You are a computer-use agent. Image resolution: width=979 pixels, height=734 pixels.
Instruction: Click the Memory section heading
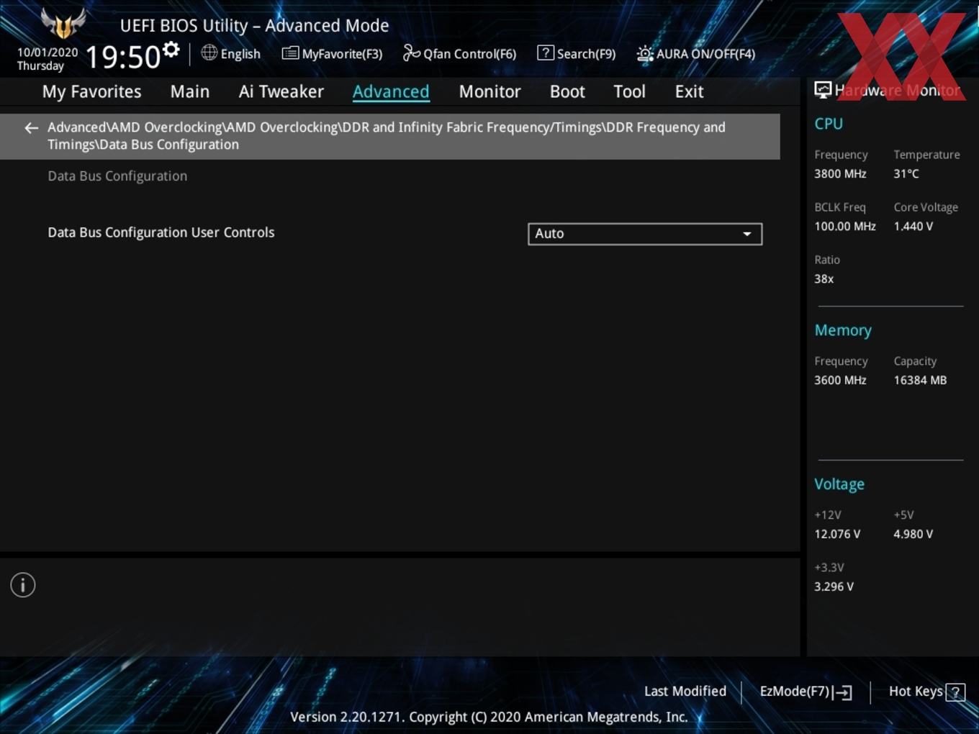pos(843,330)
